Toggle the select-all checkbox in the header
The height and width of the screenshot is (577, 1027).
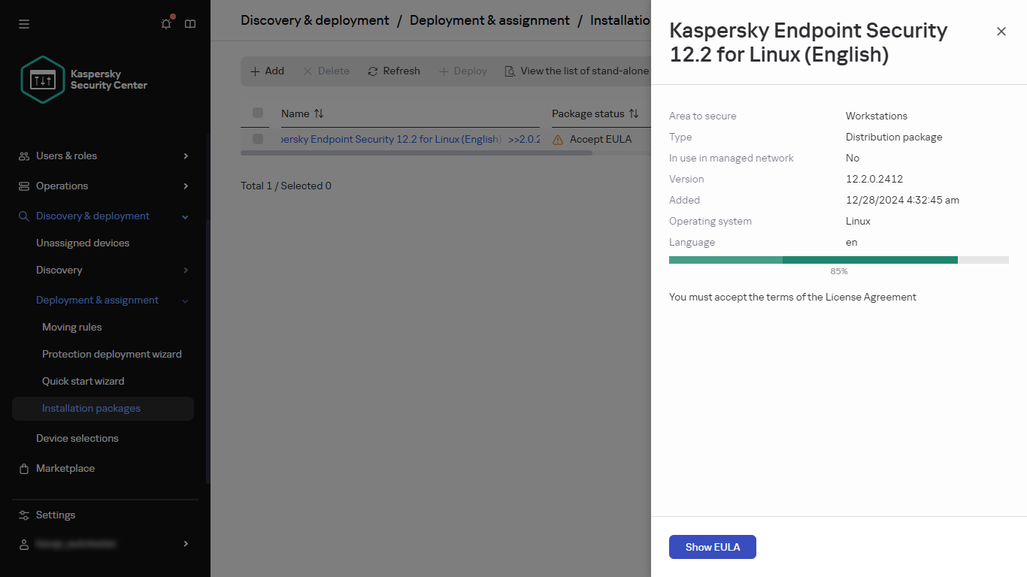tap(258, 113)
